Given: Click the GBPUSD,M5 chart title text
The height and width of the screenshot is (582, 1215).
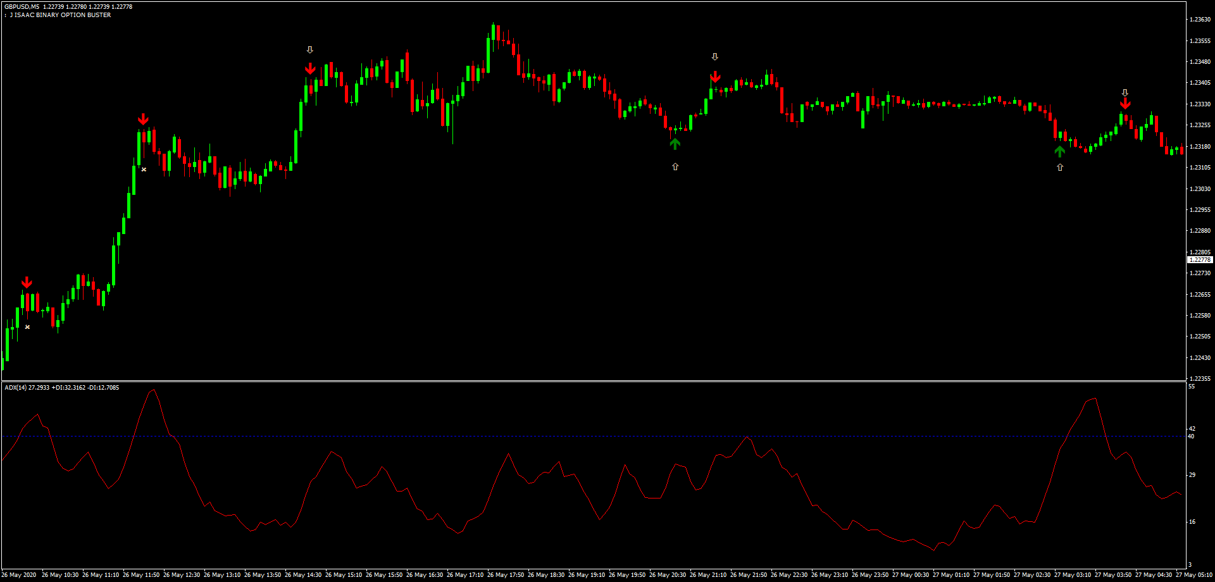Looking at the screenshot, I should [22, 6].
